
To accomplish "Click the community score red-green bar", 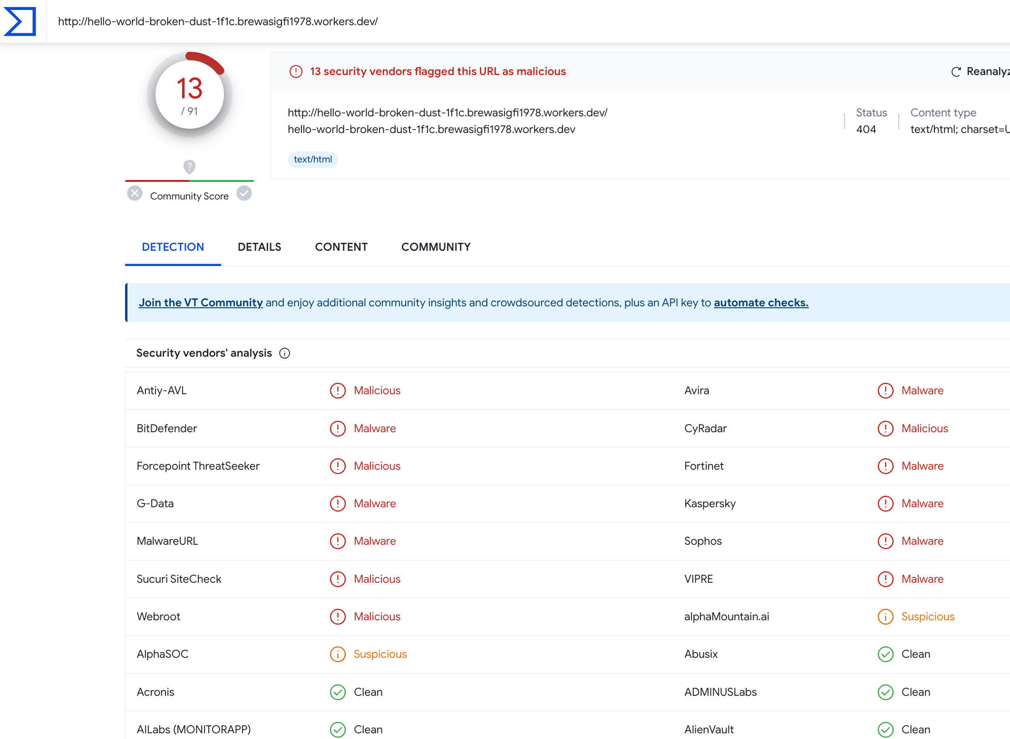I will [x=189, y=181].
